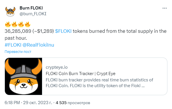
Task: Click the 6:18 PM timestamp
Action: coord(12,103)
